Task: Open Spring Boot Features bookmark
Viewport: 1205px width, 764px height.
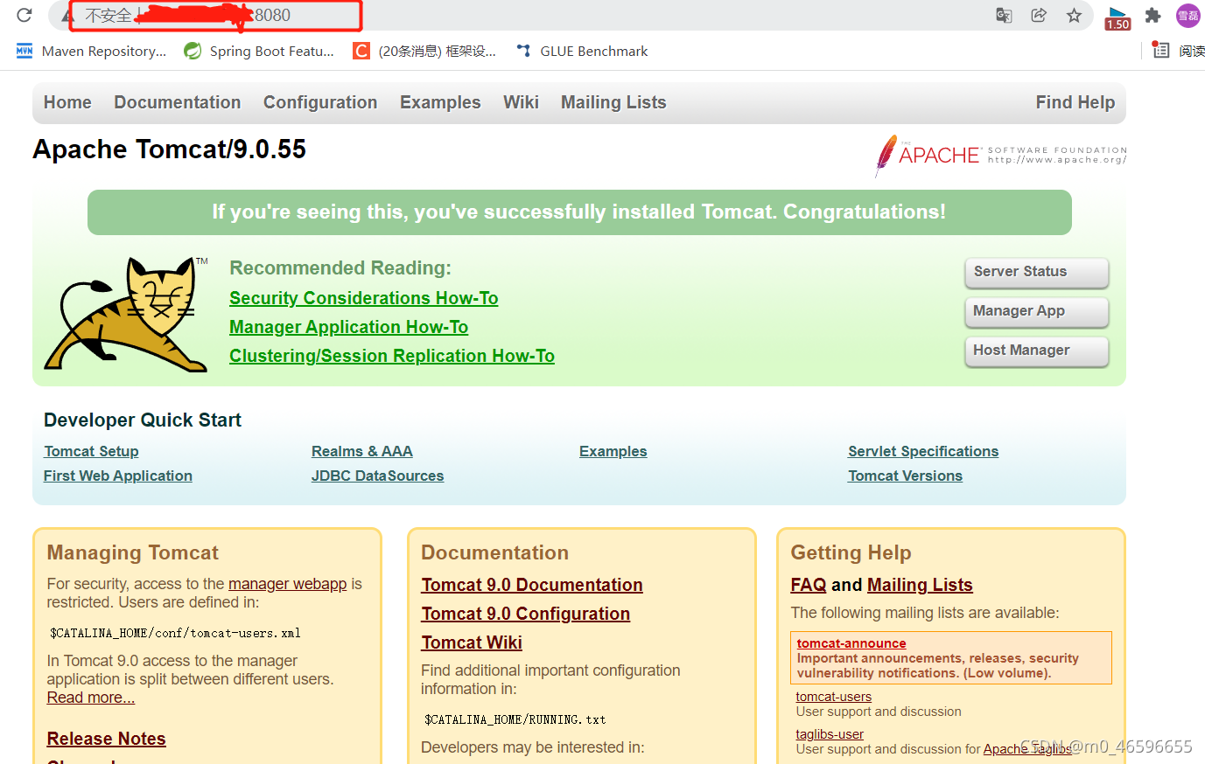Action: pyautogui.click(x=259, y=51)
